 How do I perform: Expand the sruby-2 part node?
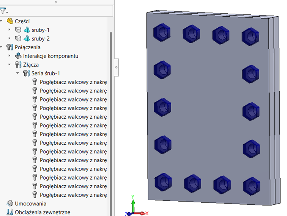point(9,38)
